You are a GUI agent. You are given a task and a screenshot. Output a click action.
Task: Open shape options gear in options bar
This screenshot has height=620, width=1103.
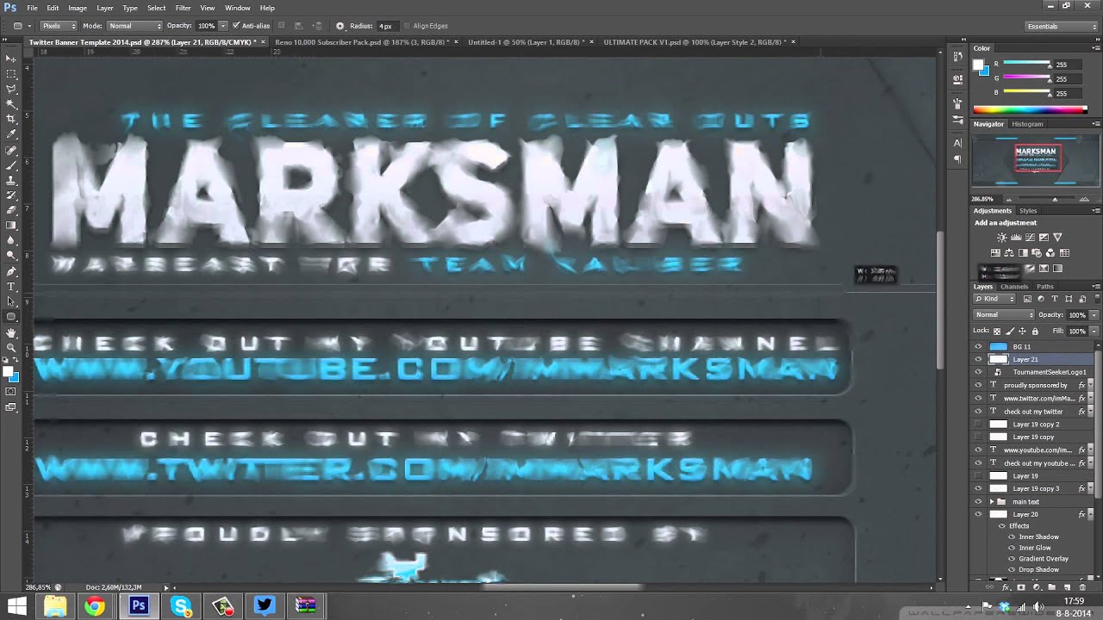(340, 26)
